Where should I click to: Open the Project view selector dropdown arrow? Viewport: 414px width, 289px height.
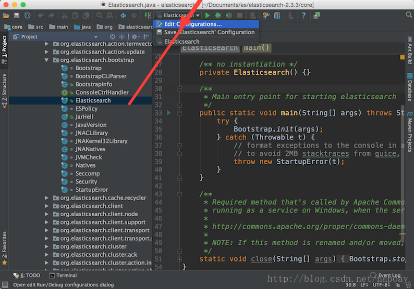pos(96,37)
